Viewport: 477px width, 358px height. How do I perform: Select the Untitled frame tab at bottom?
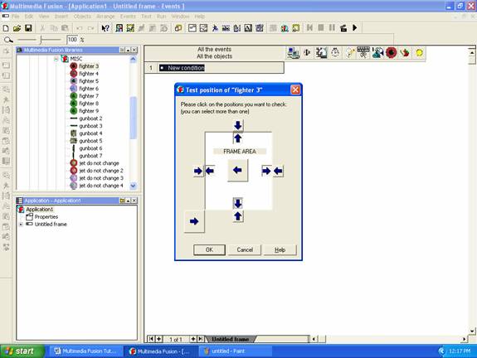click(231, 339)
